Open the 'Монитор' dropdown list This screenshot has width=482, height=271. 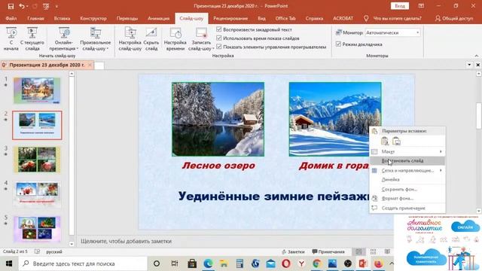(x=392, y=32)
